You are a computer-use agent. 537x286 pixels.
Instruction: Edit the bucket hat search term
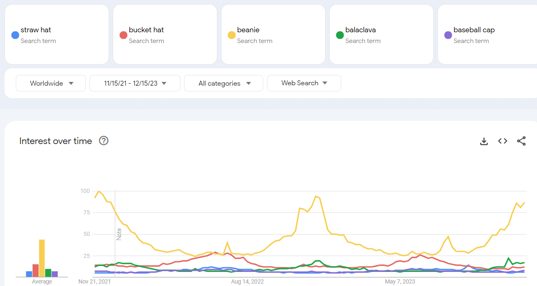(x=146, y=30)
